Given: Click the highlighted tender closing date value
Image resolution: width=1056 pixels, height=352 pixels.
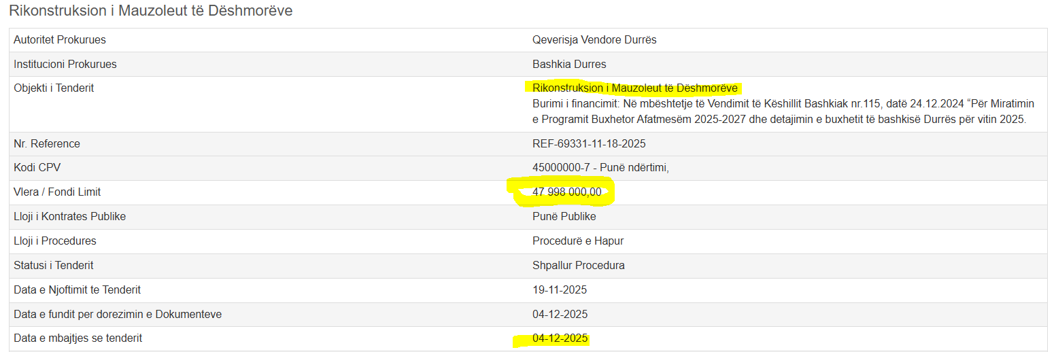Looking at the screenshot, I should 560,338.
